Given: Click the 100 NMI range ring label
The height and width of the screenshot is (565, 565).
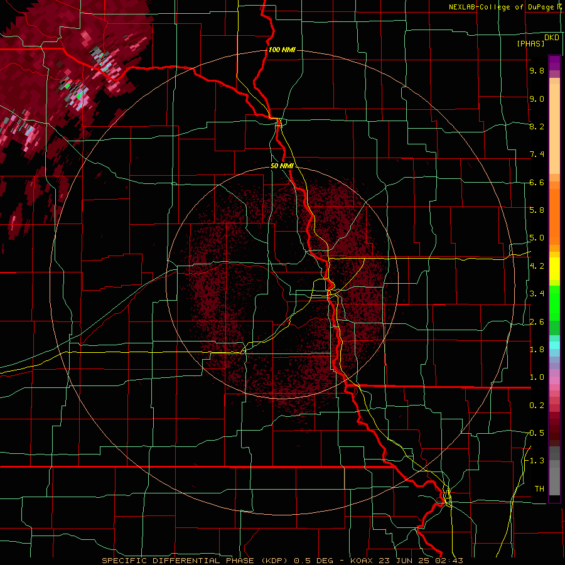Looking at the screenshot, I should tap(282, 50).
